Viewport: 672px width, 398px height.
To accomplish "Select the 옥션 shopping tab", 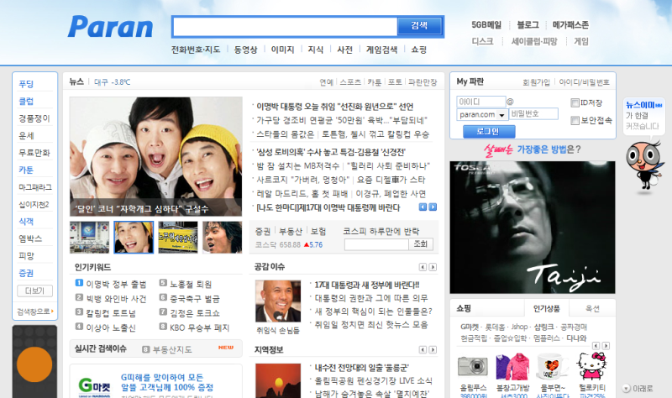I will [593, 308].
